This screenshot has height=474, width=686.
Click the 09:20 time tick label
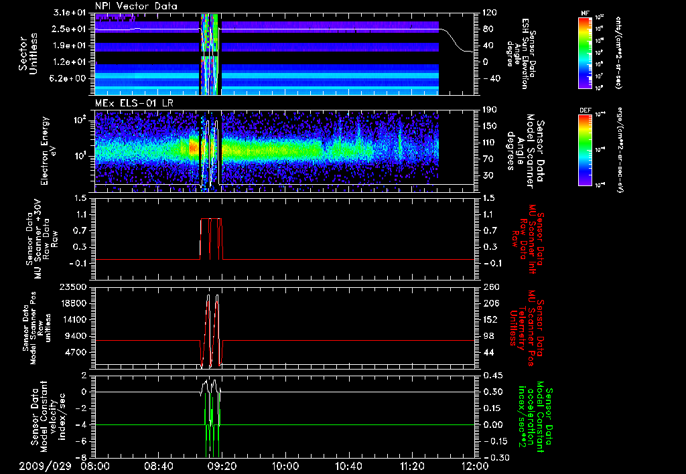(222, 466)
